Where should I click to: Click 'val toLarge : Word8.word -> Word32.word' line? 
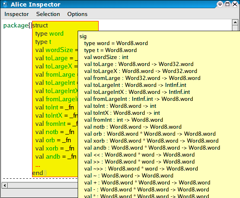[138, 64]
